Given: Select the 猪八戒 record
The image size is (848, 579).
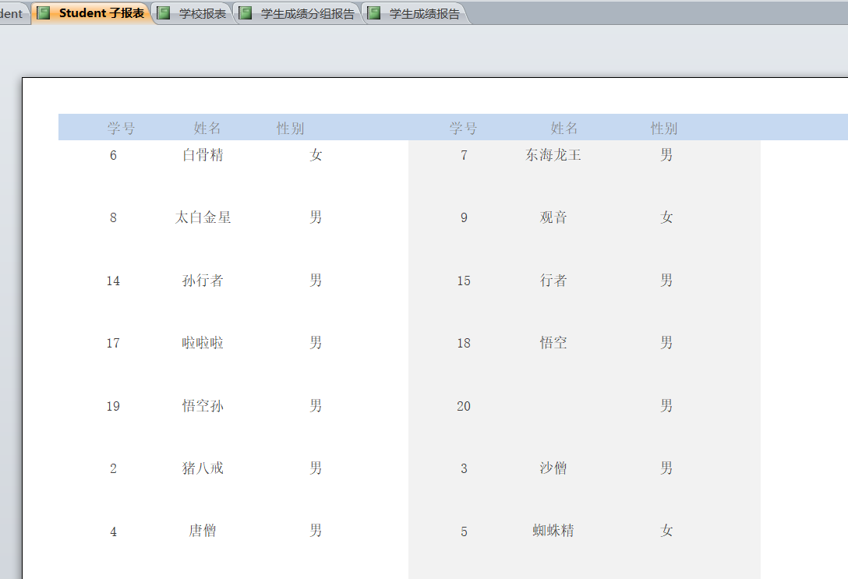Looking at the screenshot, I should pos(203,468).
